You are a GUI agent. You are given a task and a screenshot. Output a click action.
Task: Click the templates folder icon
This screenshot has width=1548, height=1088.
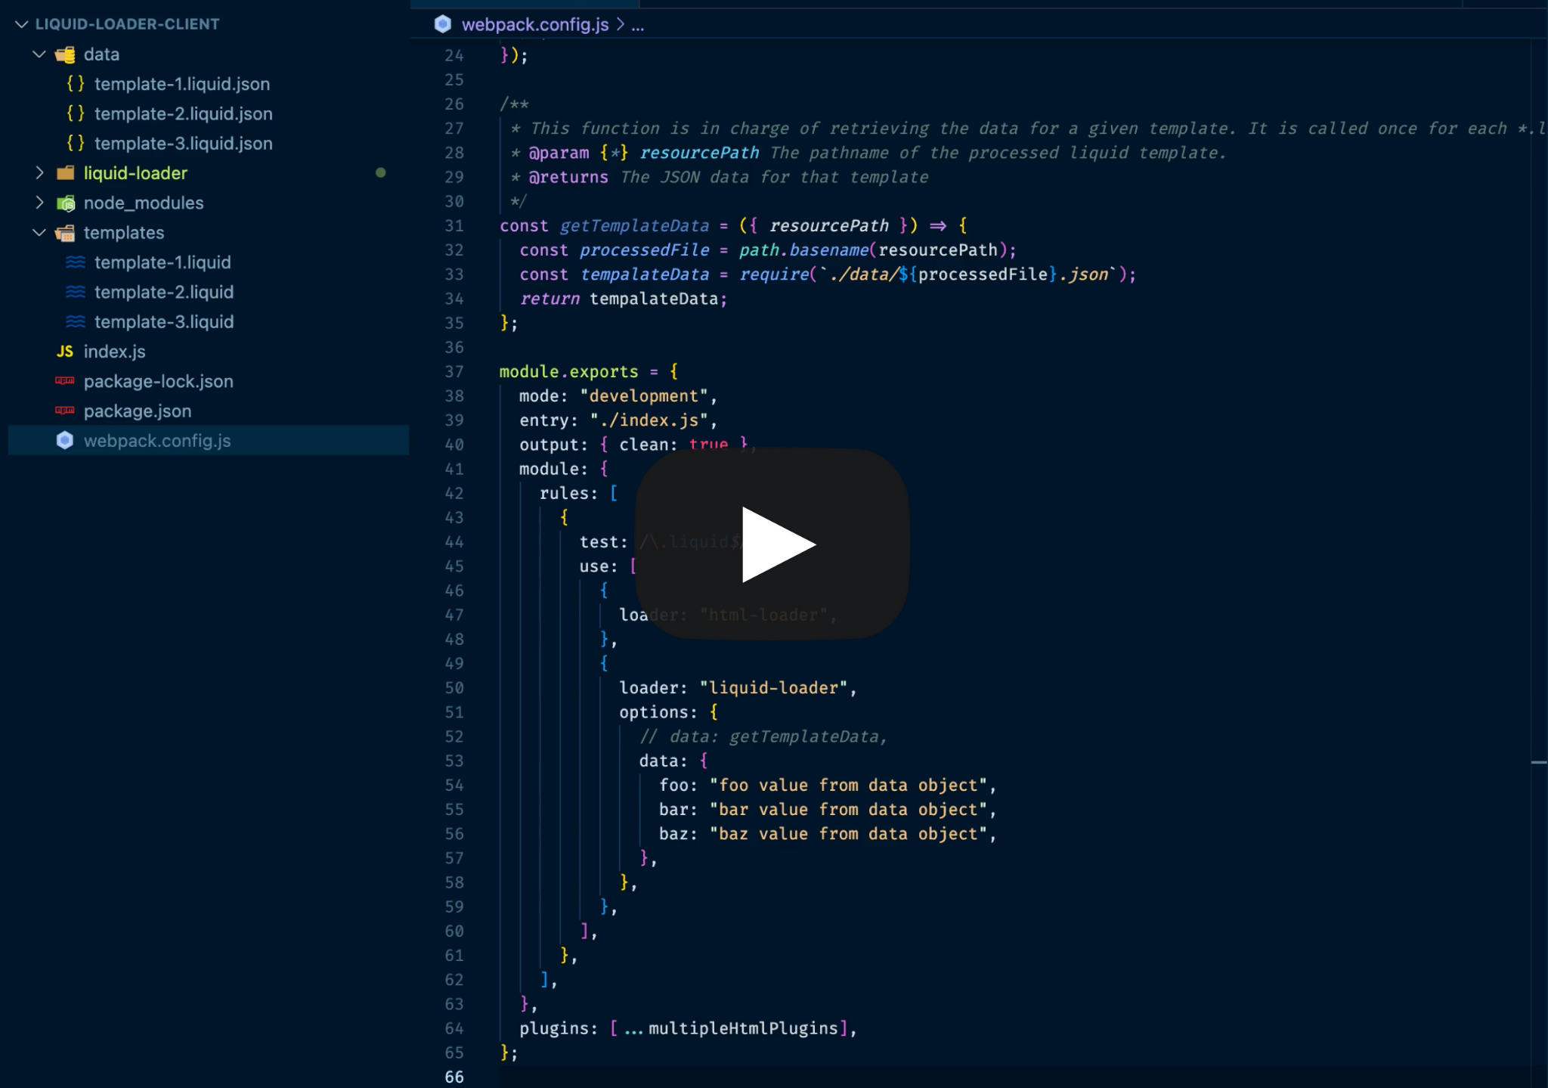[66, 233]
